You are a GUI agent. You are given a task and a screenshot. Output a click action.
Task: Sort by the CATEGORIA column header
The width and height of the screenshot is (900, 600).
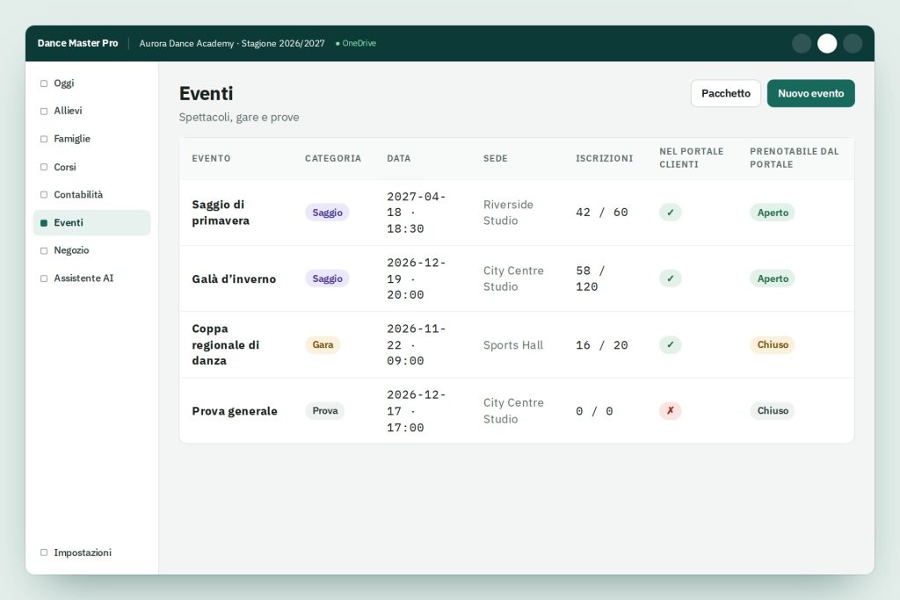pyautogui.click(x=333, y=158)
